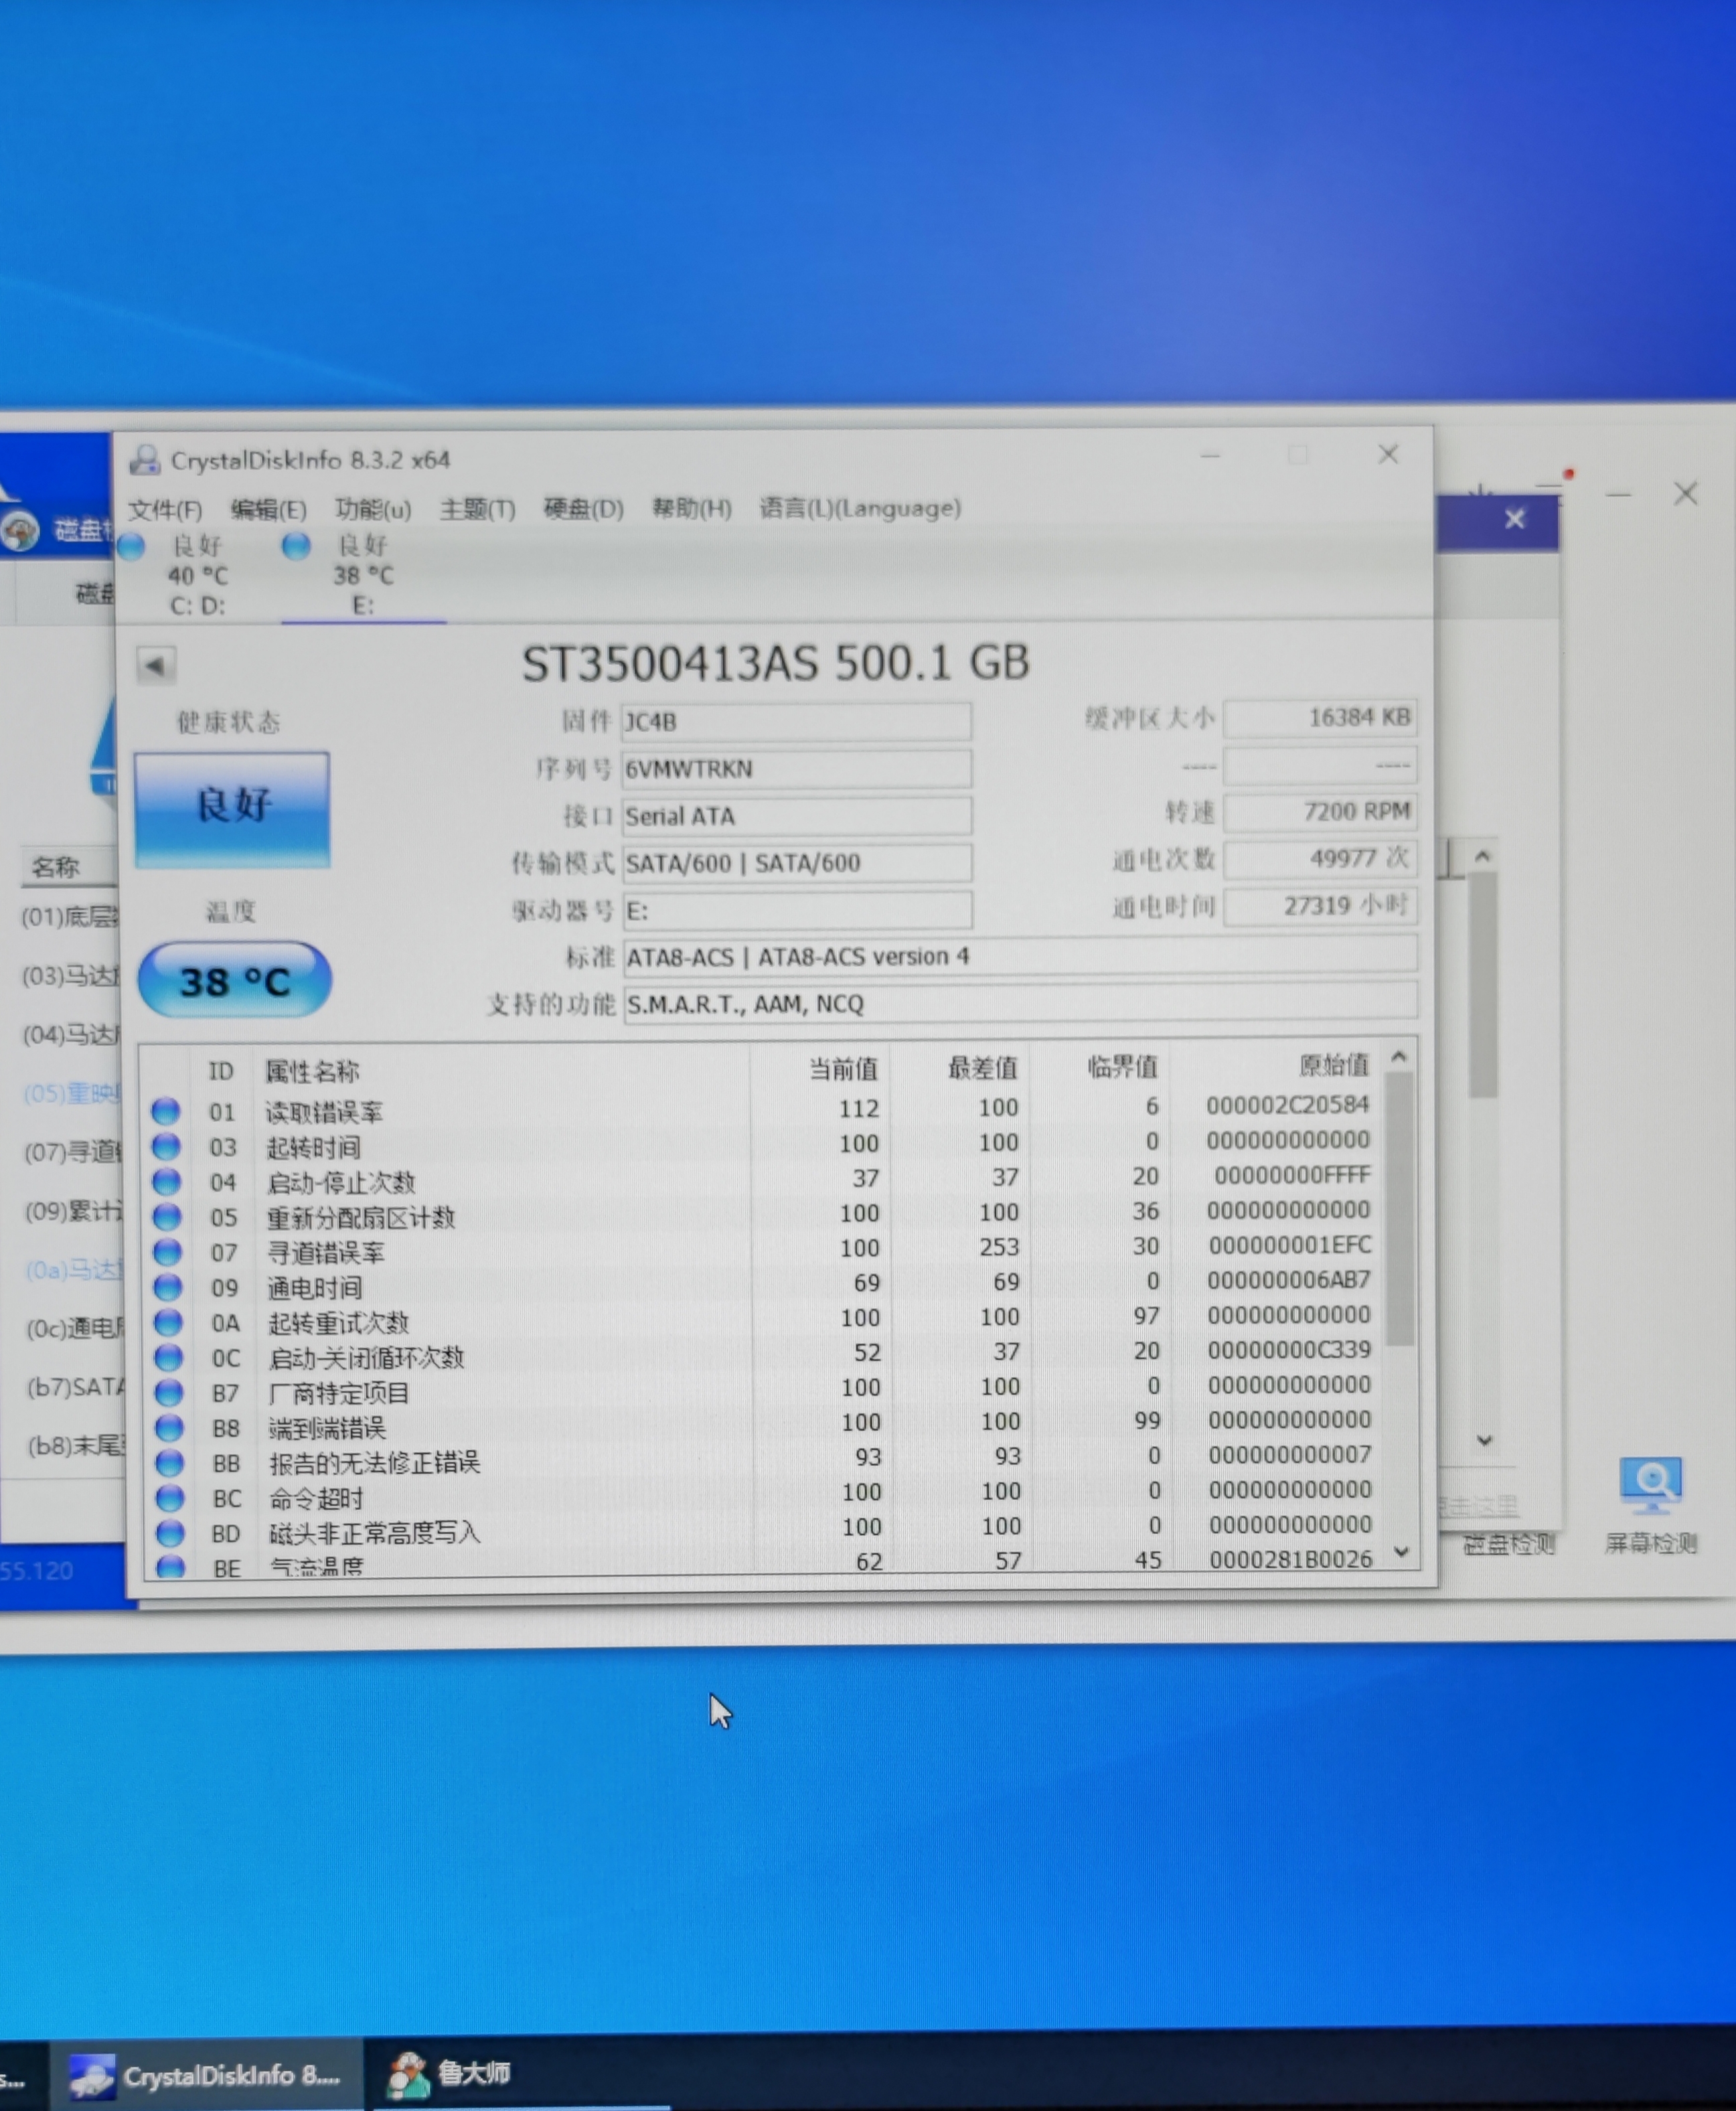Click CrystalDiskInfo in the taskbar
This screenshot has width=1736, height=2111.
[207, 2075]
